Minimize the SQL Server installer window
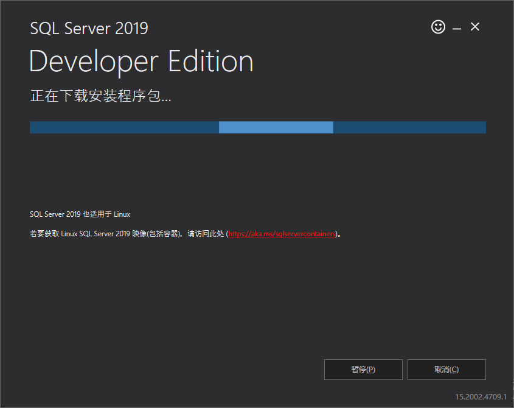The width and height of the screenshot is (514, 408). [x=456, y=27]
